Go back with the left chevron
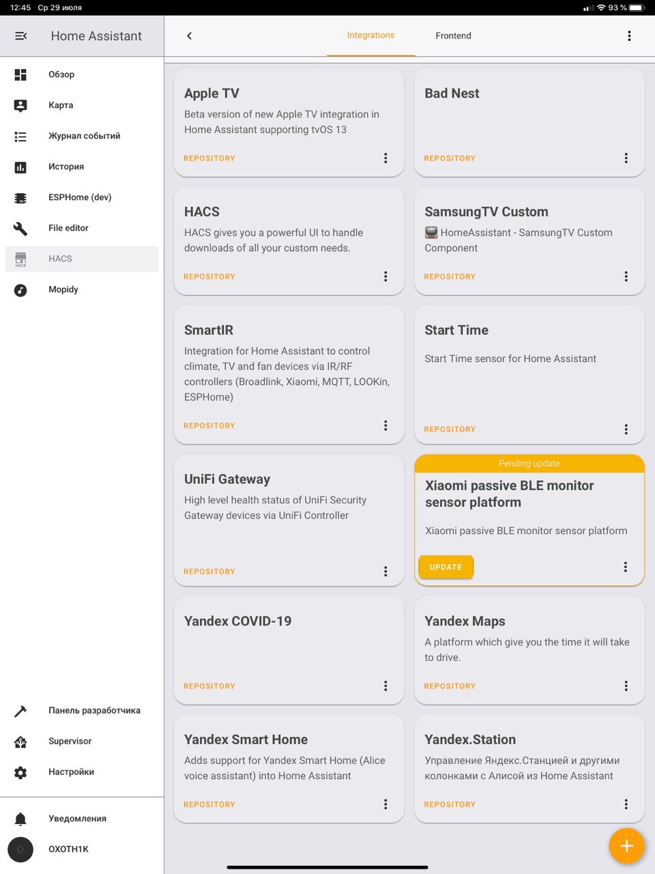 pyautogui.click(x=190, y=36)
